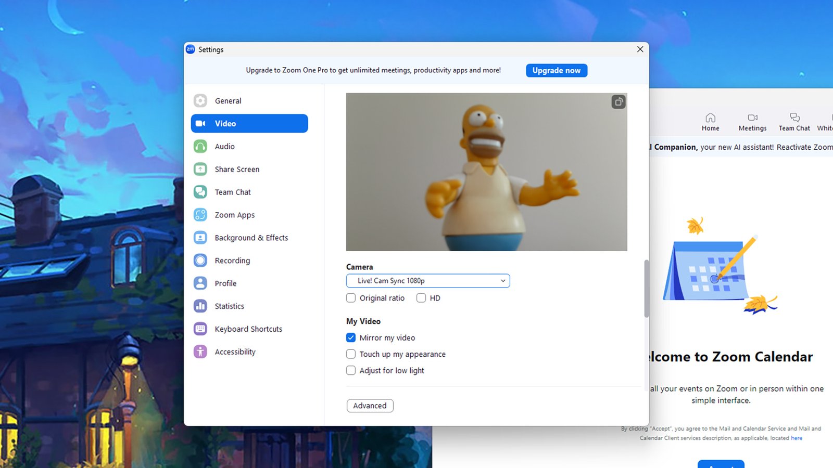Image resolution: width=833 pixels, height=468 pixels.
Task: Click the Zoom Apps icon
Action: coord(200,215)
